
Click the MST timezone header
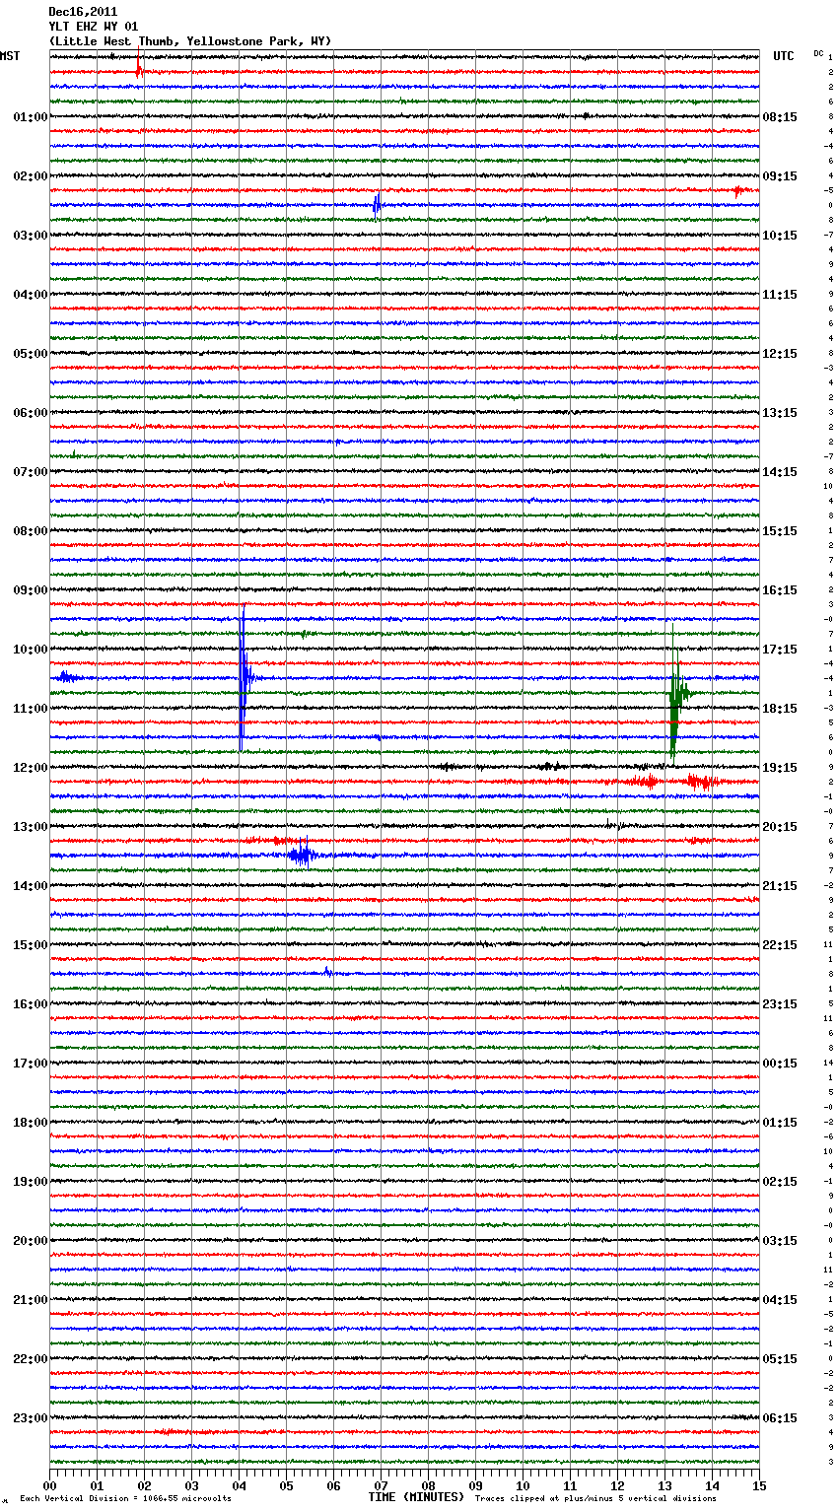click(10, 56)
